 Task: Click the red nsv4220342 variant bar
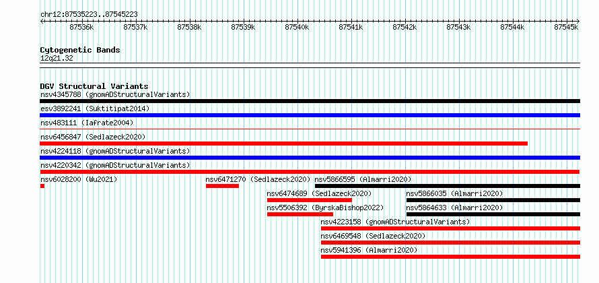tap(310, 172)
